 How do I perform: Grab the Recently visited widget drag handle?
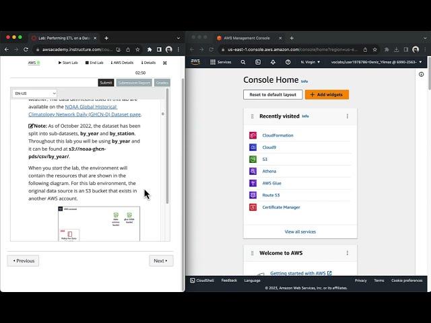click(x=252, y=116)
